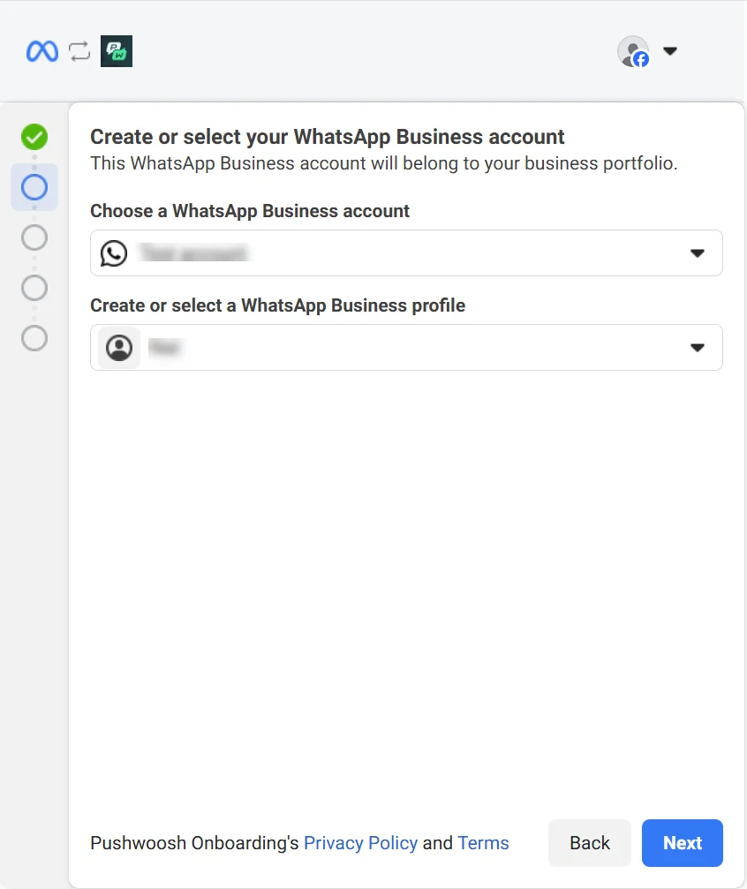Jump to the third step circle
The width and height of the screenshot is (747, 889).
point(34,237)
